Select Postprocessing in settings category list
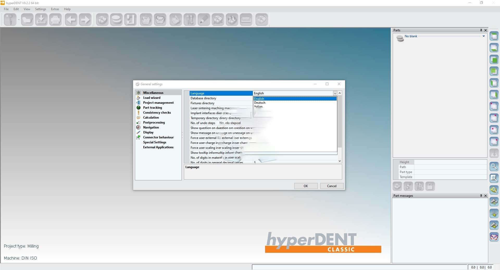The image size is (500, 270). [154, 122]
